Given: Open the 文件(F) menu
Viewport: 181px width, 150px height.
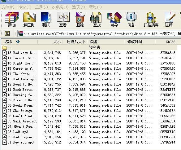Looking at the screenshot, I should click(8, 7).
